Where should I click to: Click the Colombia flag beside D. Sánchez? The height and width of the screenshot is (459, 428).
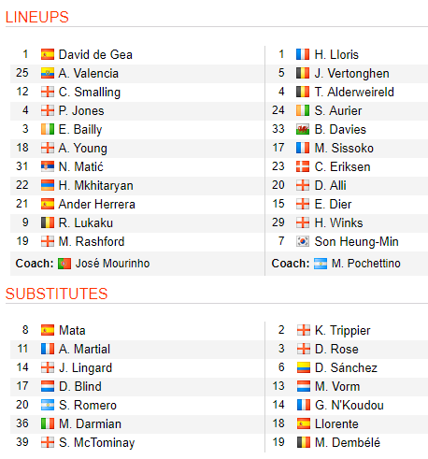[x=303, y=367]
